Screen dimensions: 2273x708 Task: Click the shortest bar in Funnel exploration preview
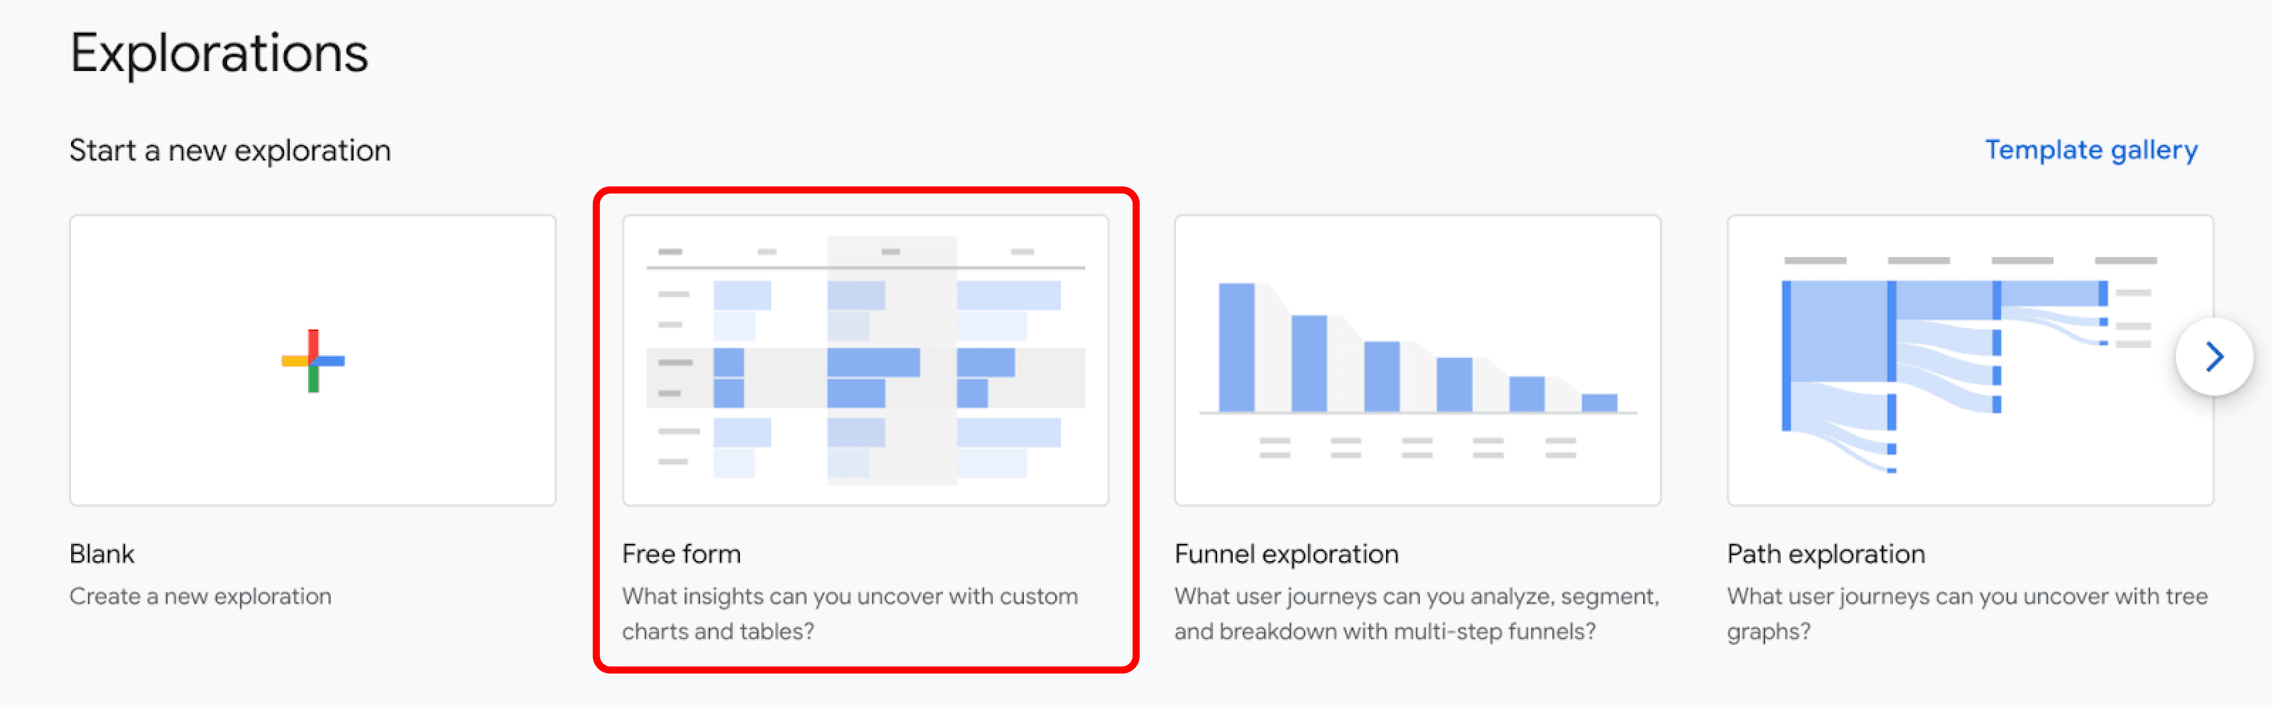1599,403
